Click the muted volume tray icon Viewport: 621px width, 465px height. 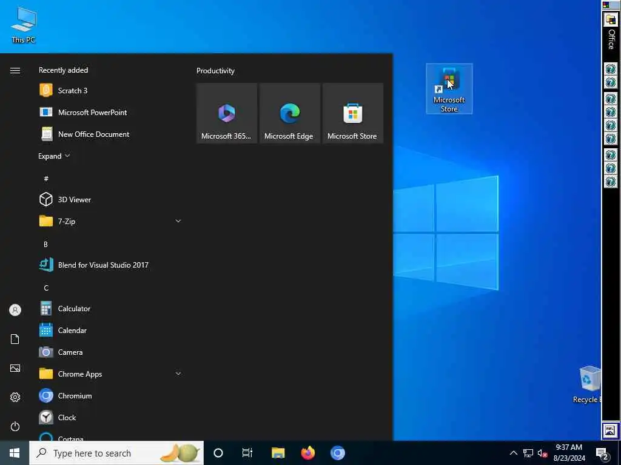coord(543,453)
